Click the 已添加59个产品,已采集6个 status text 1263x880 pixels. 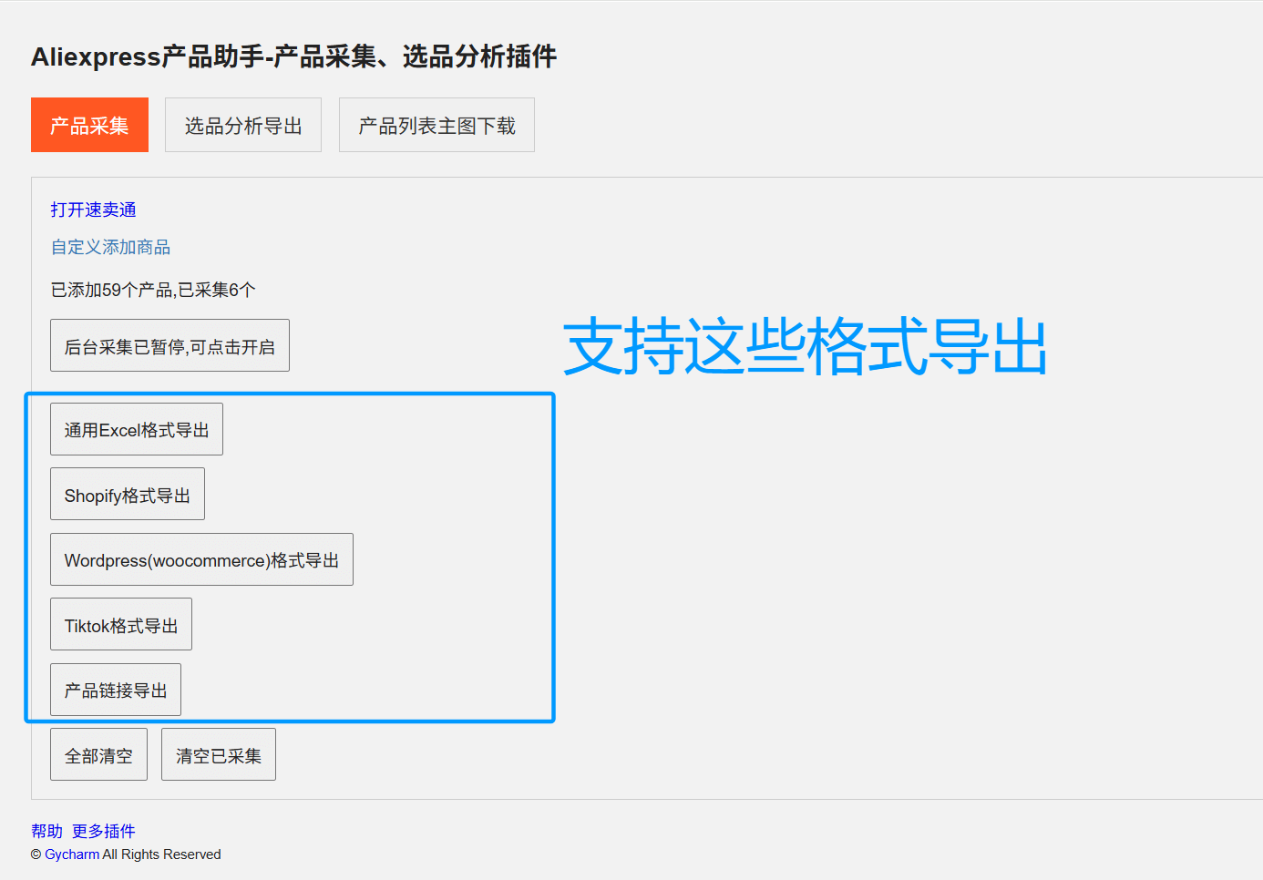click(x=153, y=290)
